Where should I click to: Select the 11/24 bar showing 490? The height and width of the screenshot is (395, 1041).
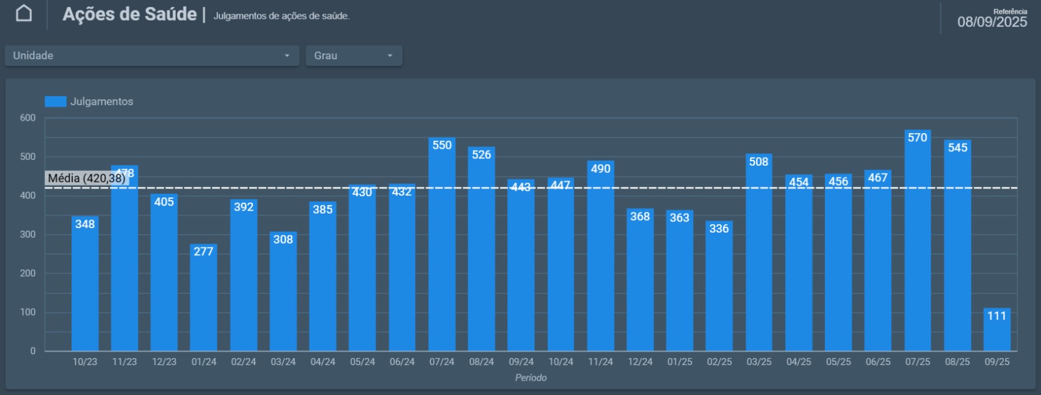(601, 257)
